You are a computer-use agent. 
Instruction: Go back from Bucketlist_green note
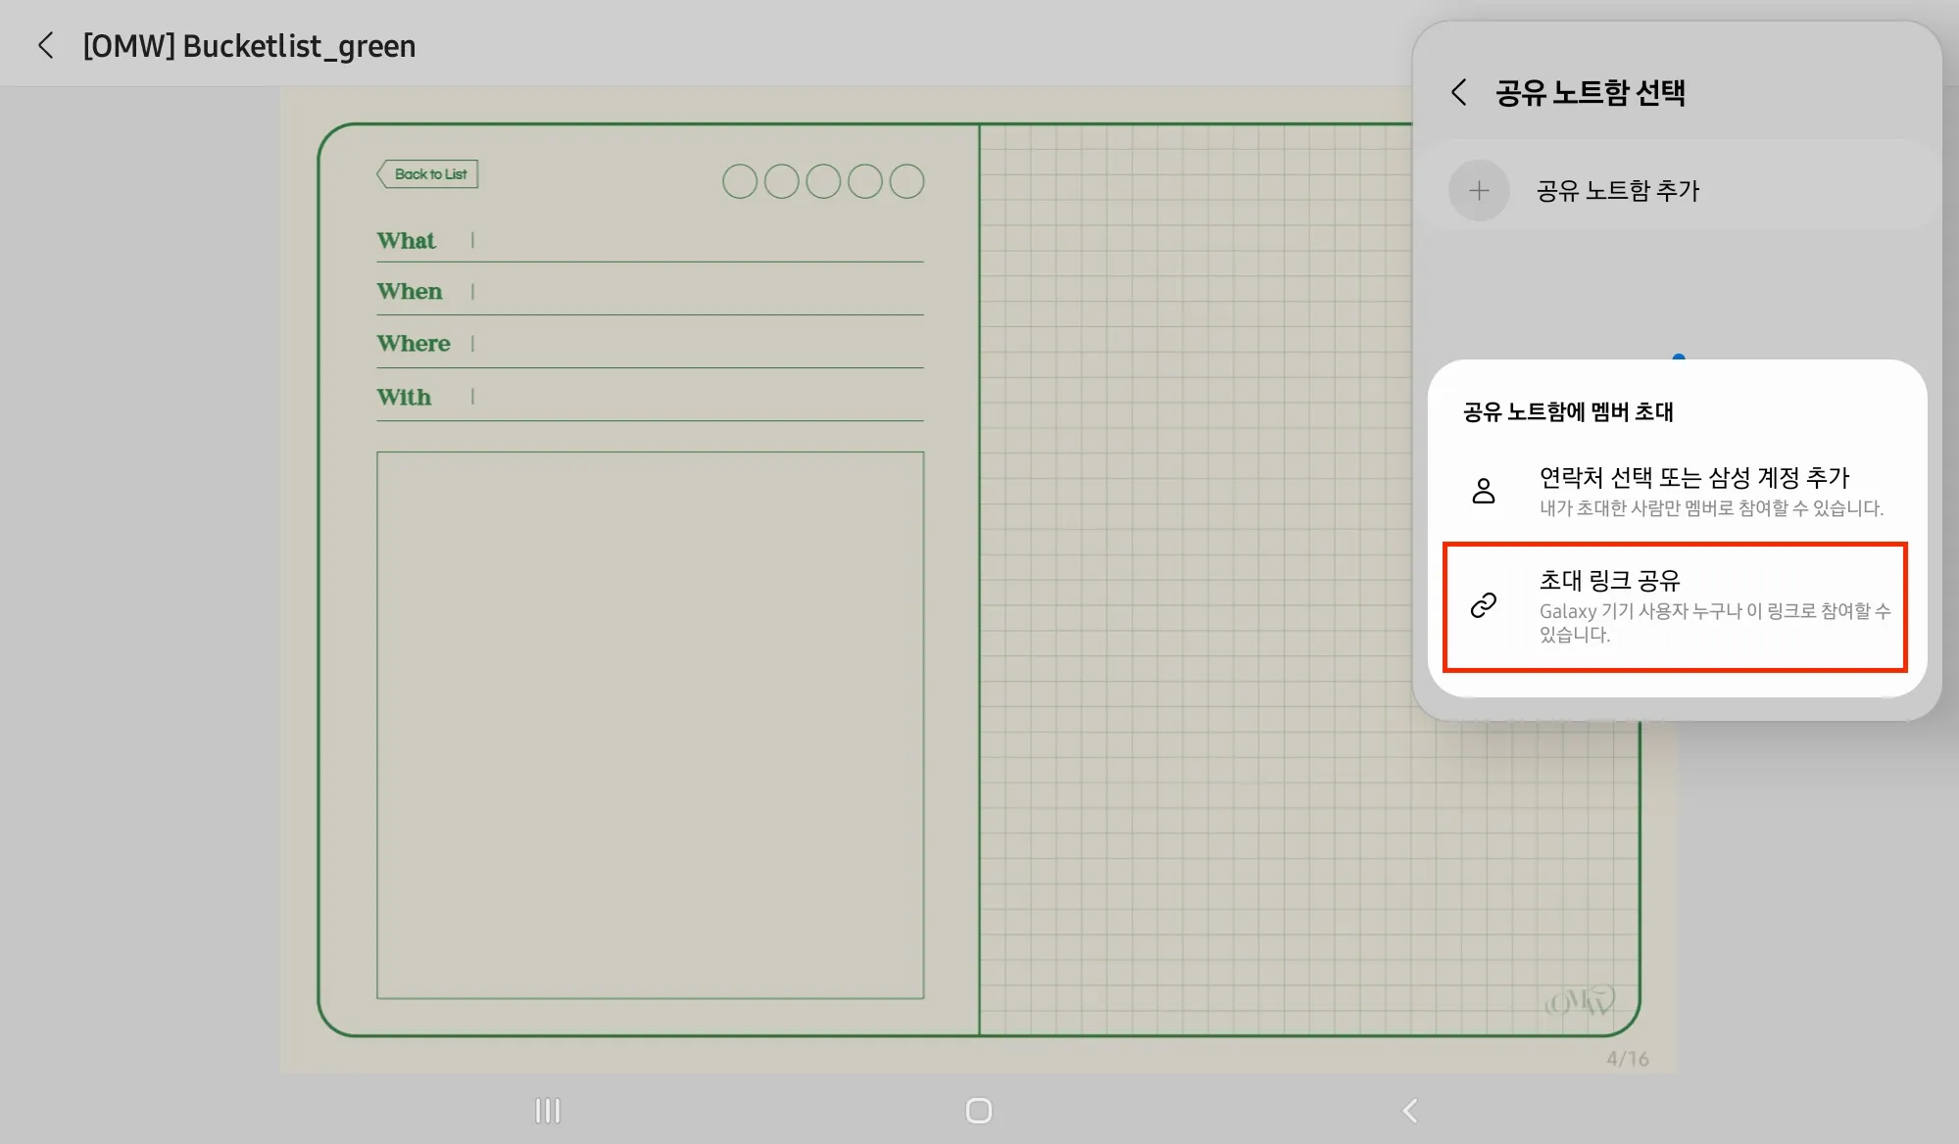45,45
